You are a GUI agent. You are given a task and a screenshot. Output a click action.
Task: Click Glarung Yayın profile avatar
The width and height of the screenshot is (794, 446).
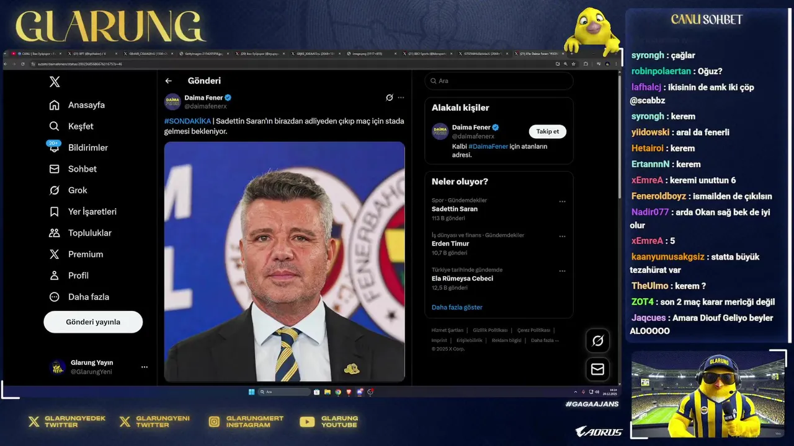(58, 367)
